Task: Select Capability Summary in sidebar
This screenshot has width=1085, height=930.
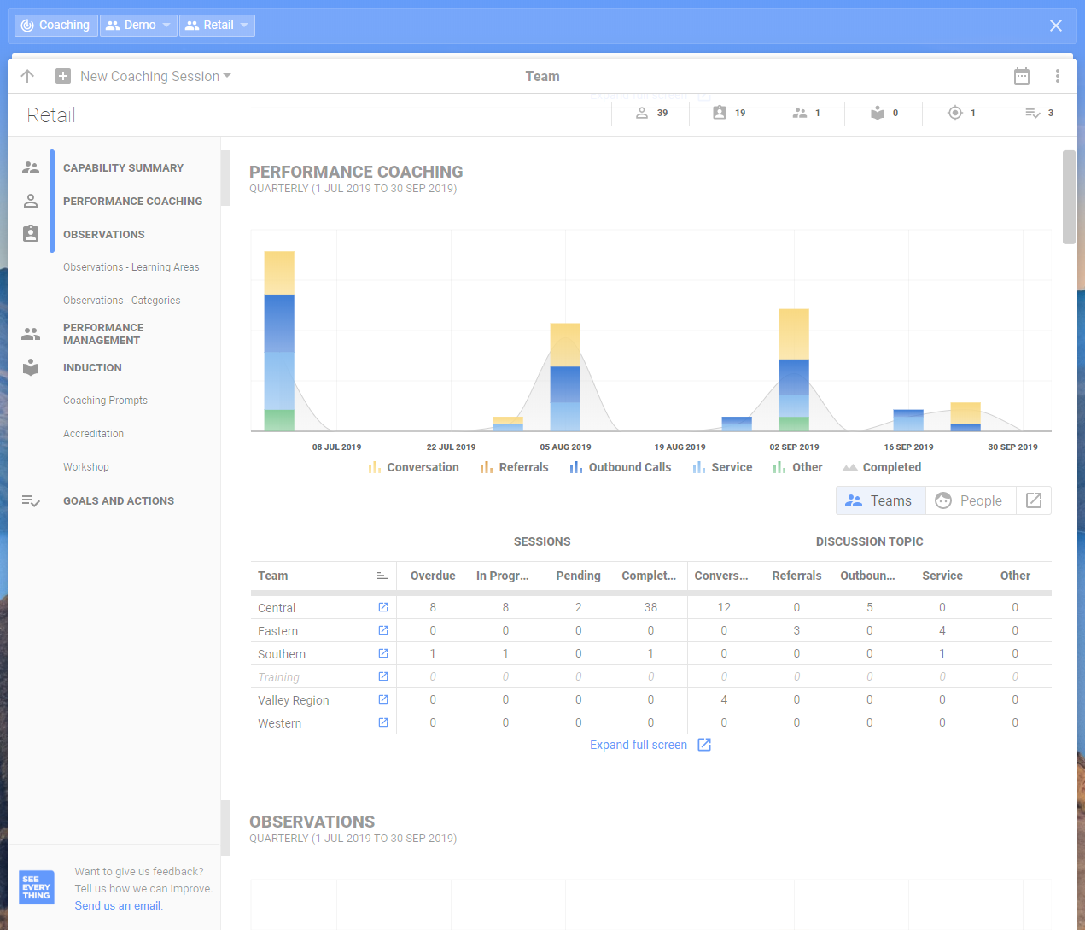Action: point(123,168)
